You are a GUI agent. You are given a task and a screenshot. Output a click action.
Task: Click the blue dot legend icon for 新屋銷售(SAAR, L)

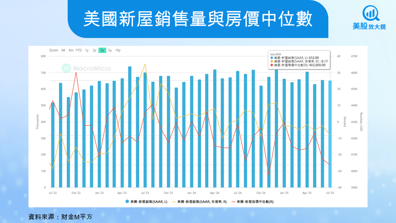click(127, 202)
